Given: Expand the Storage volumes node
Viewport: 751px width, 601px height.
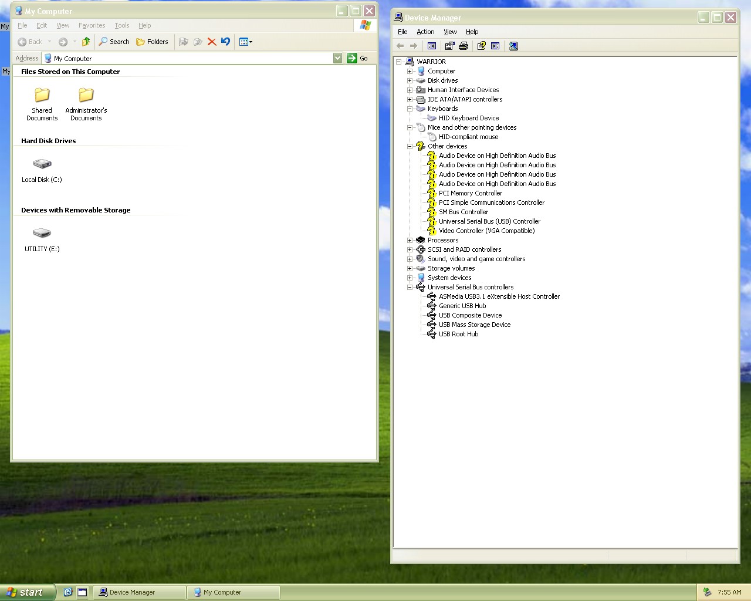Looking at the screenshot, I should click(410, 268).
